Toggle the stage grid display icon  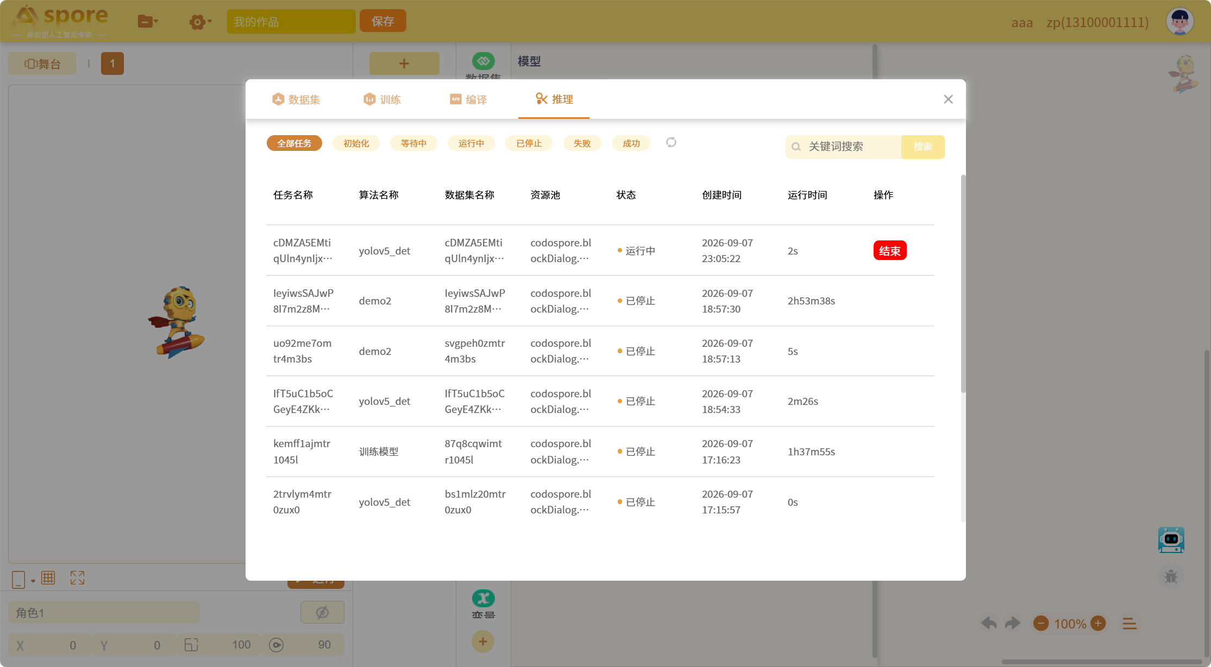(48, 578)
